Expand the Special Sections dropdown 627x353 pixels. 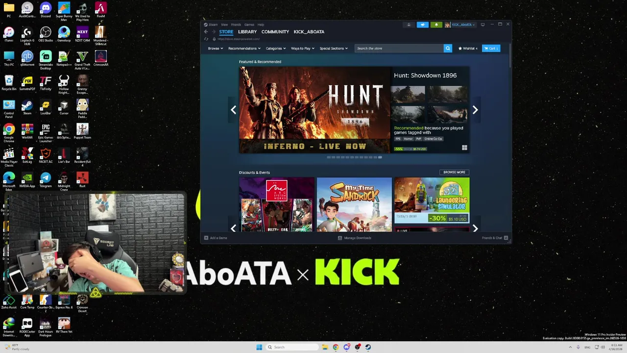tap(334, 49)
